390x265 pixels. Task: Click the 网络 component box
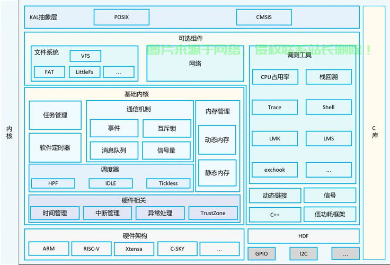tap(195, 64)
